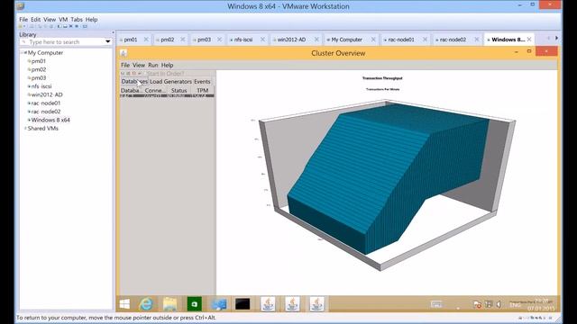Select rac-node02 in the Library tree

pos(46,112)
